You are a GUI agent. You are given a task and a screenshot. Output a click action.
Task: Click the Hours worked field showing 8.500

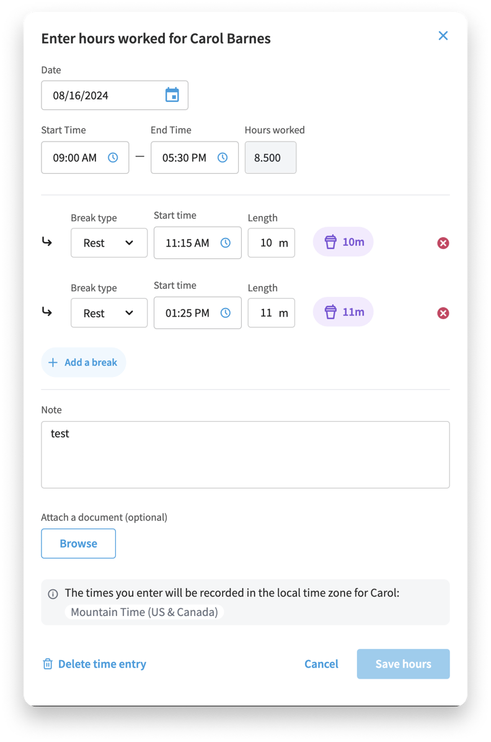(270, 157)
